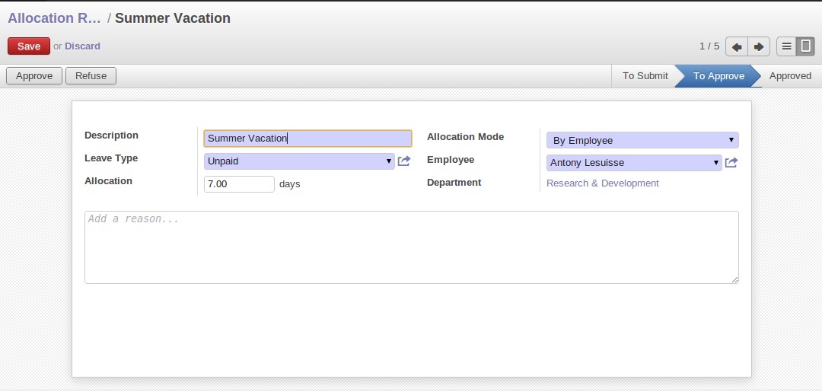This screenshot has height=392, width=822.
Task: Discard the current changes
Action: [82, 46]
